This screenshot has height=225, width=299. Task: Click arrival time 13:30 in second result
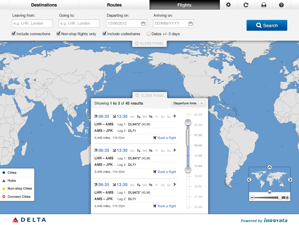pyautogui.click(x=122, y=150)
